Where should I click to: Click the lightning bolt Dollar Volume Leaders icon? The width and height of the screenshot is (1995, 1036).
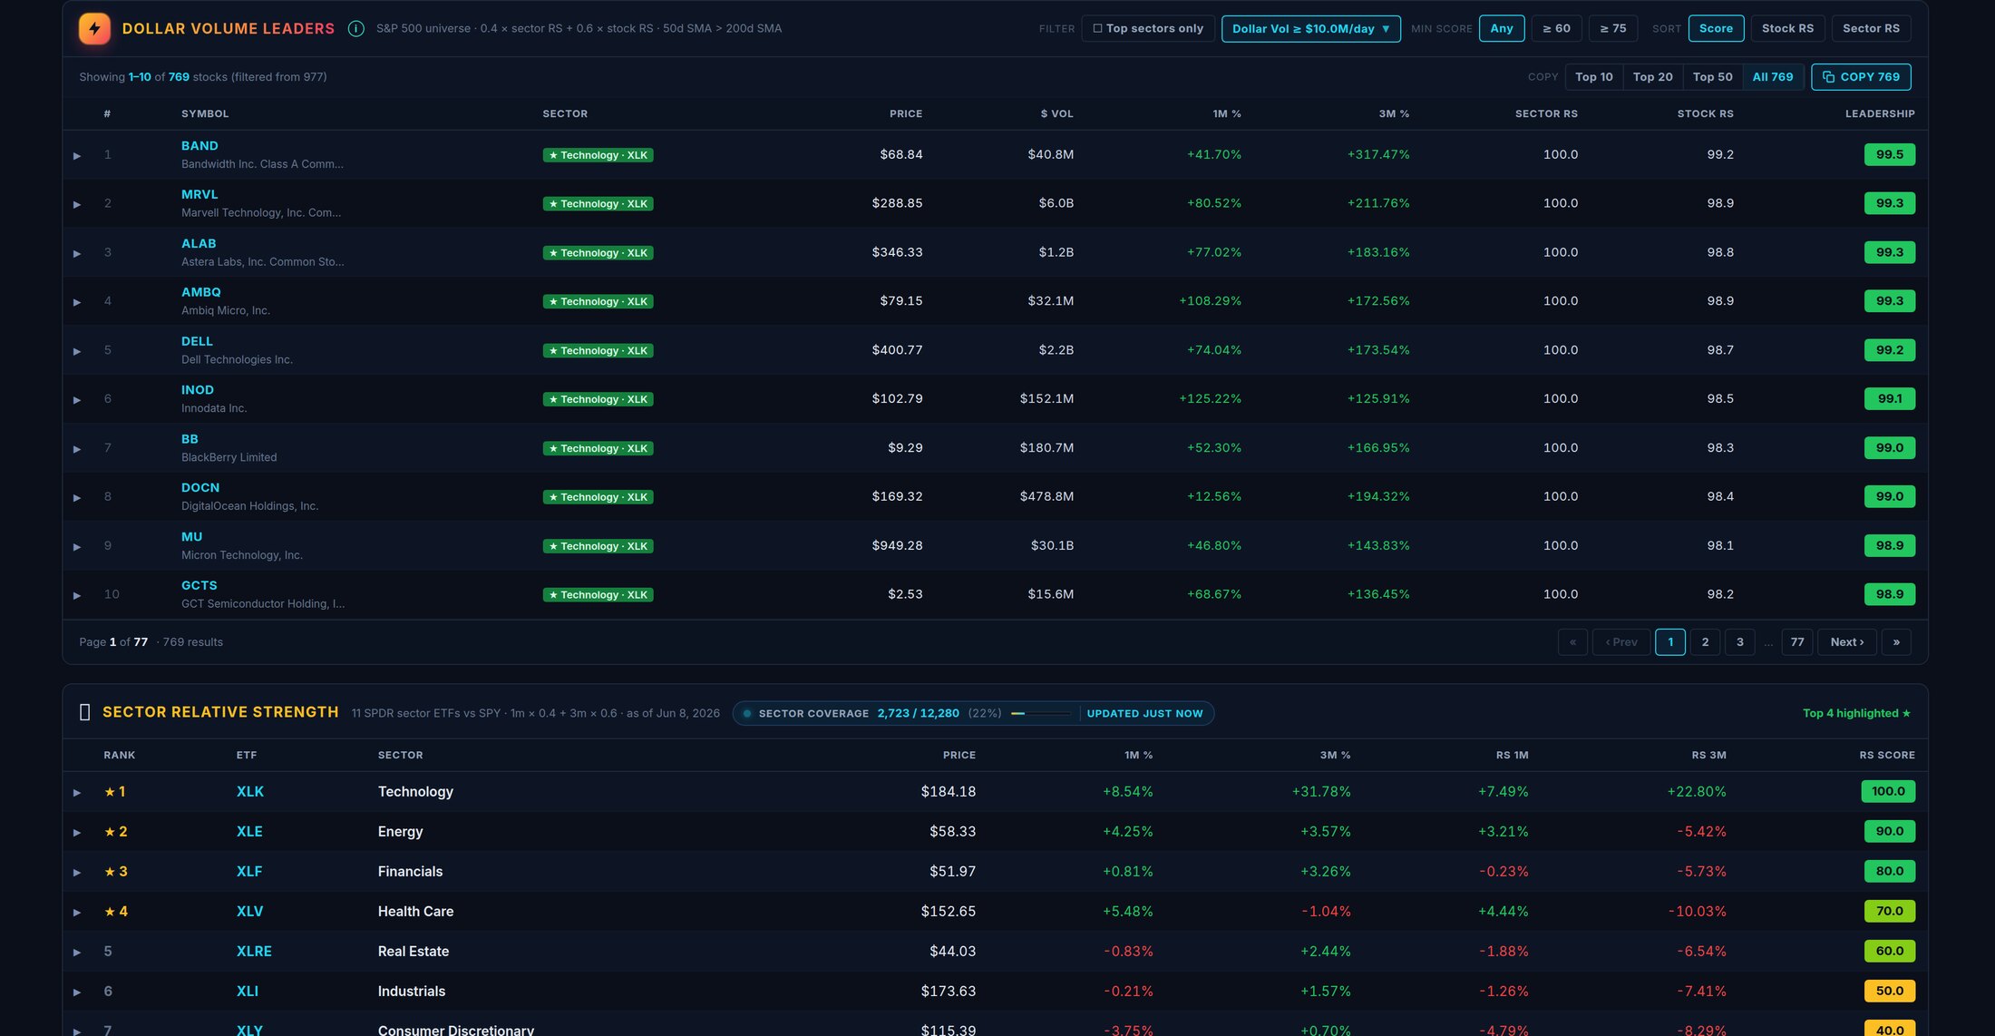coord(94,29)
